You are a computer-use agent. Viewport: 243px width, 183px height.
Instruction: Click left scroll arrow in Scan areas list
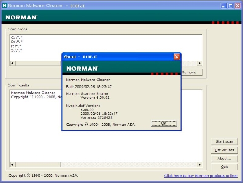pyautogui.click(x=12, y=63)
